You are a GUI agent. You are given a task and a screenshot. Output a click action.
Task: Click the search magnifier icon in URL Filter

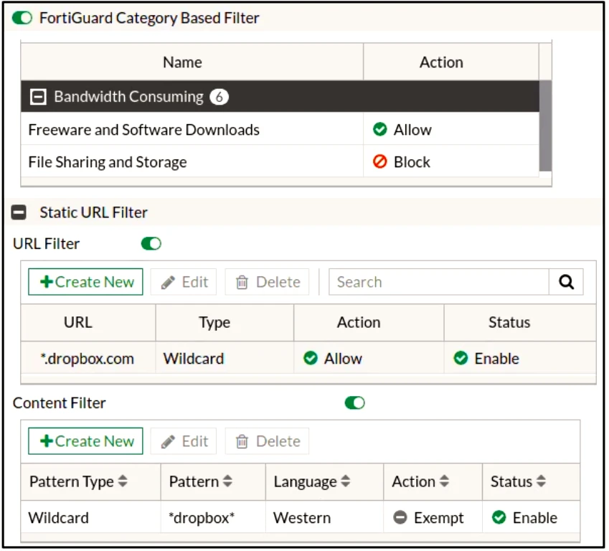click(x=566, y=282)
